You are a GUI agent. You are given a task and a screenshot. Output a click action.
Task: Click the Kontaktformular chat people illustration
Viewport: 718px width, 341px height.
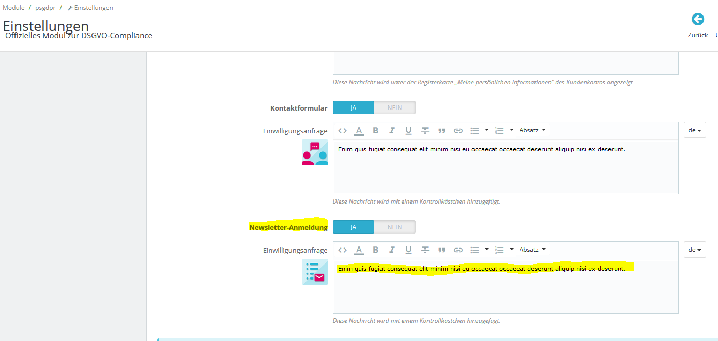tap(315, 152)
